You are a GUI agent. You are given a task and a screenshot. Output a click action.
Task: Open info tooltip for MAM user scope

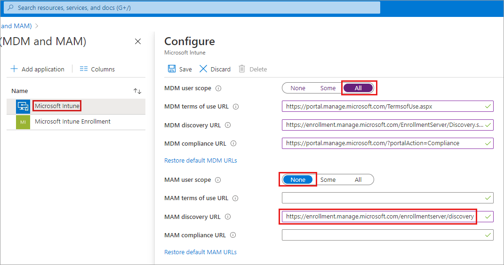(218, 180)
